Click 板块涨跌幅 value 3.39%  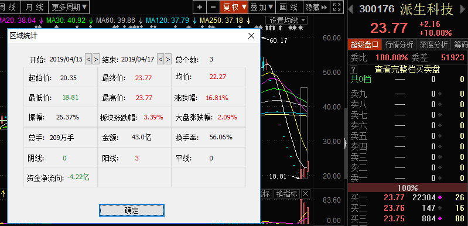(x=153, y=117)
